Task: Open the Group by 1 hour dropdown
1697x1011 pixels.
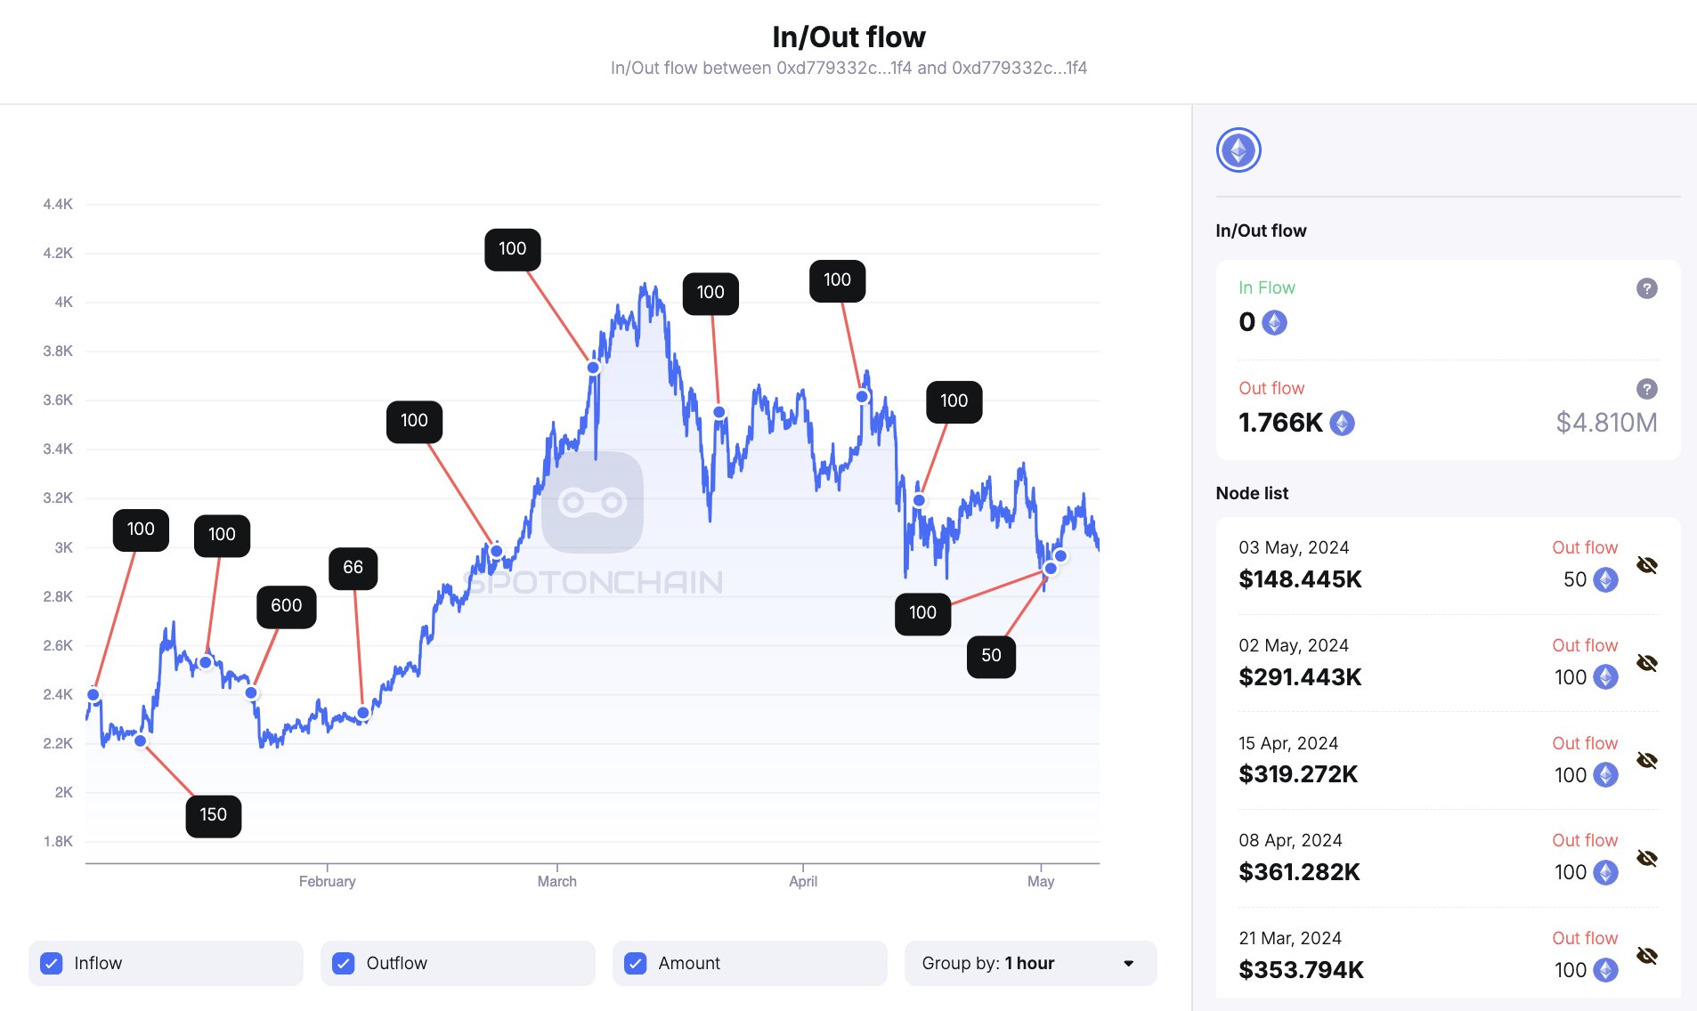Action: [1030, 963]
